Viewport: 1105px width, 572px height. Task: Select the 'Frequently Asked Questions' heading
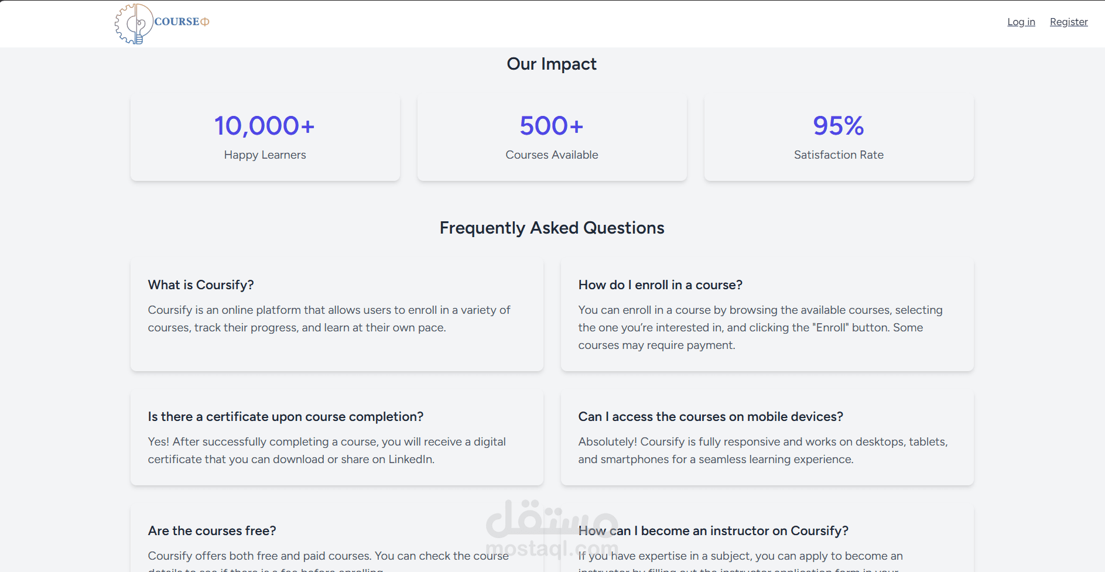[552, 228]
